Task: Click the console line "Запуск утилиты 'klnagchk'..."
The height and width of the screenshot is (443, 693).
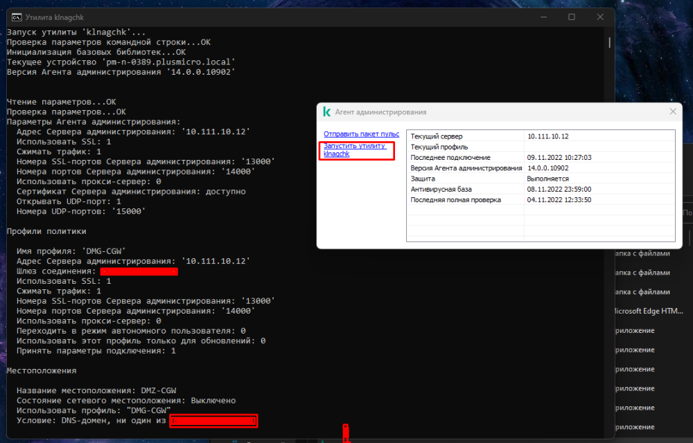Action: (76, 33)
